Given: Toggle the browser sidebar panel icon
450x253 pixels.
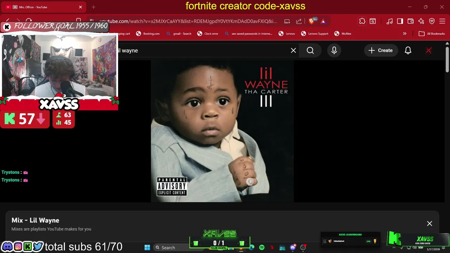Looking at the screenshot, I should point(400,21).
